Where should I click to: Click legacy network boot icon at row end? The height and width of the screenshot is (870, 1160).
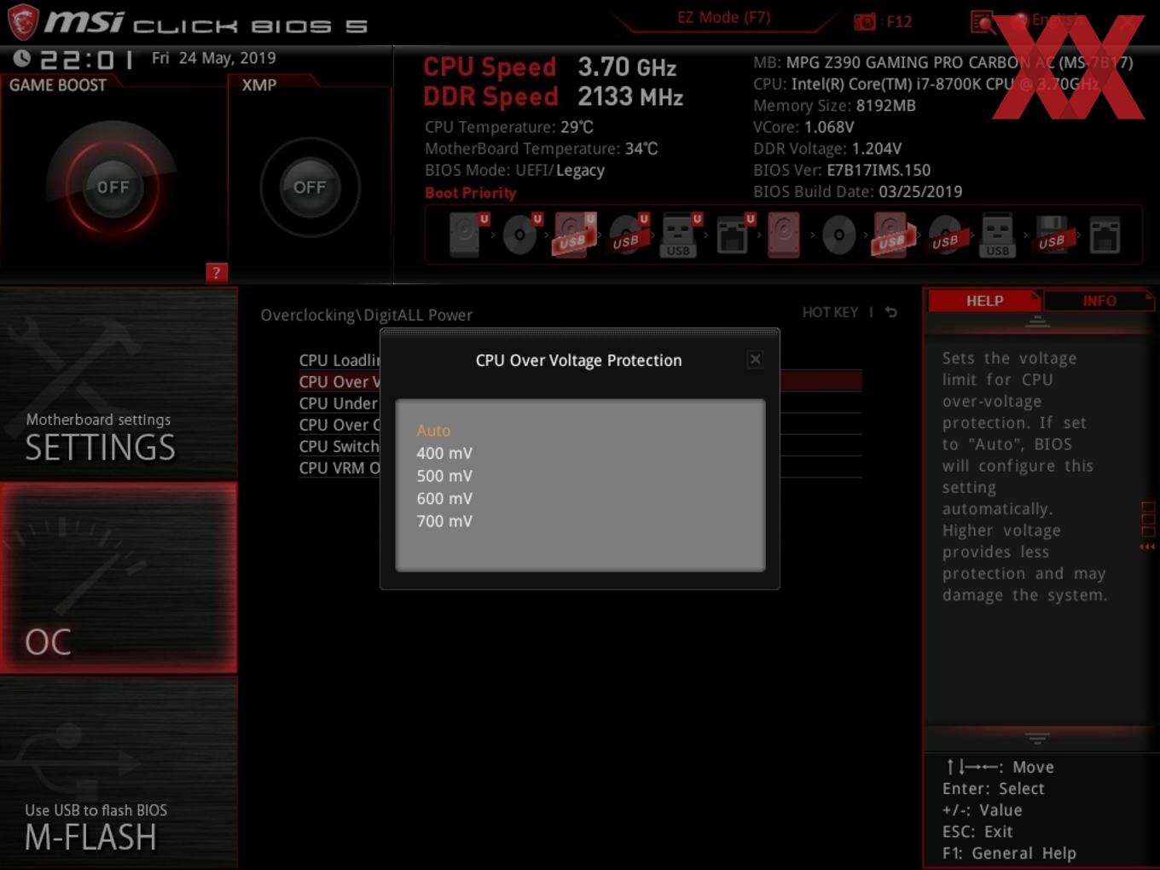pos(1105,235)
